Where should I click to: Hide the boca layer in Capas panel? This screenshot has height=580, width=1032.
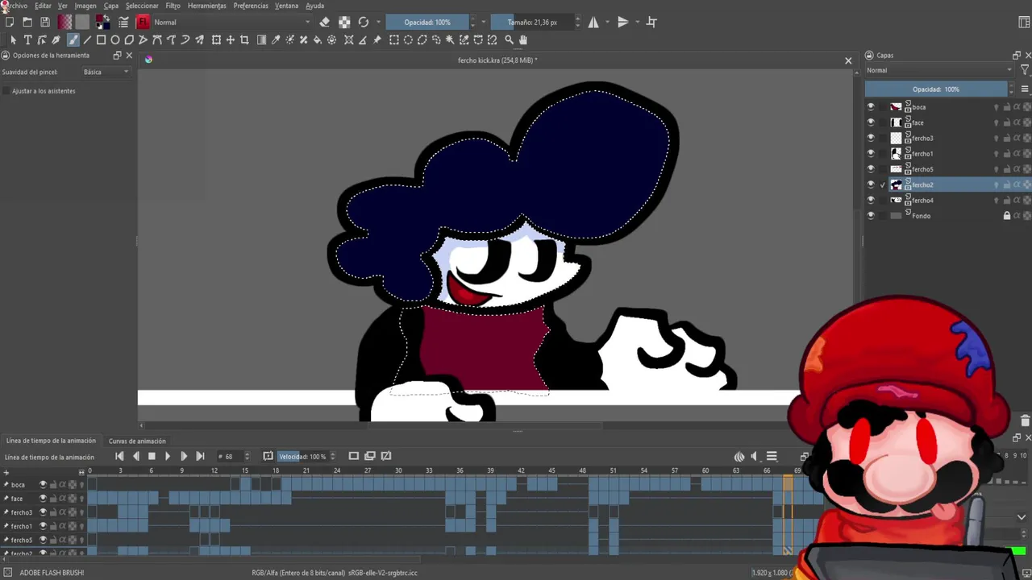point(870,106)
